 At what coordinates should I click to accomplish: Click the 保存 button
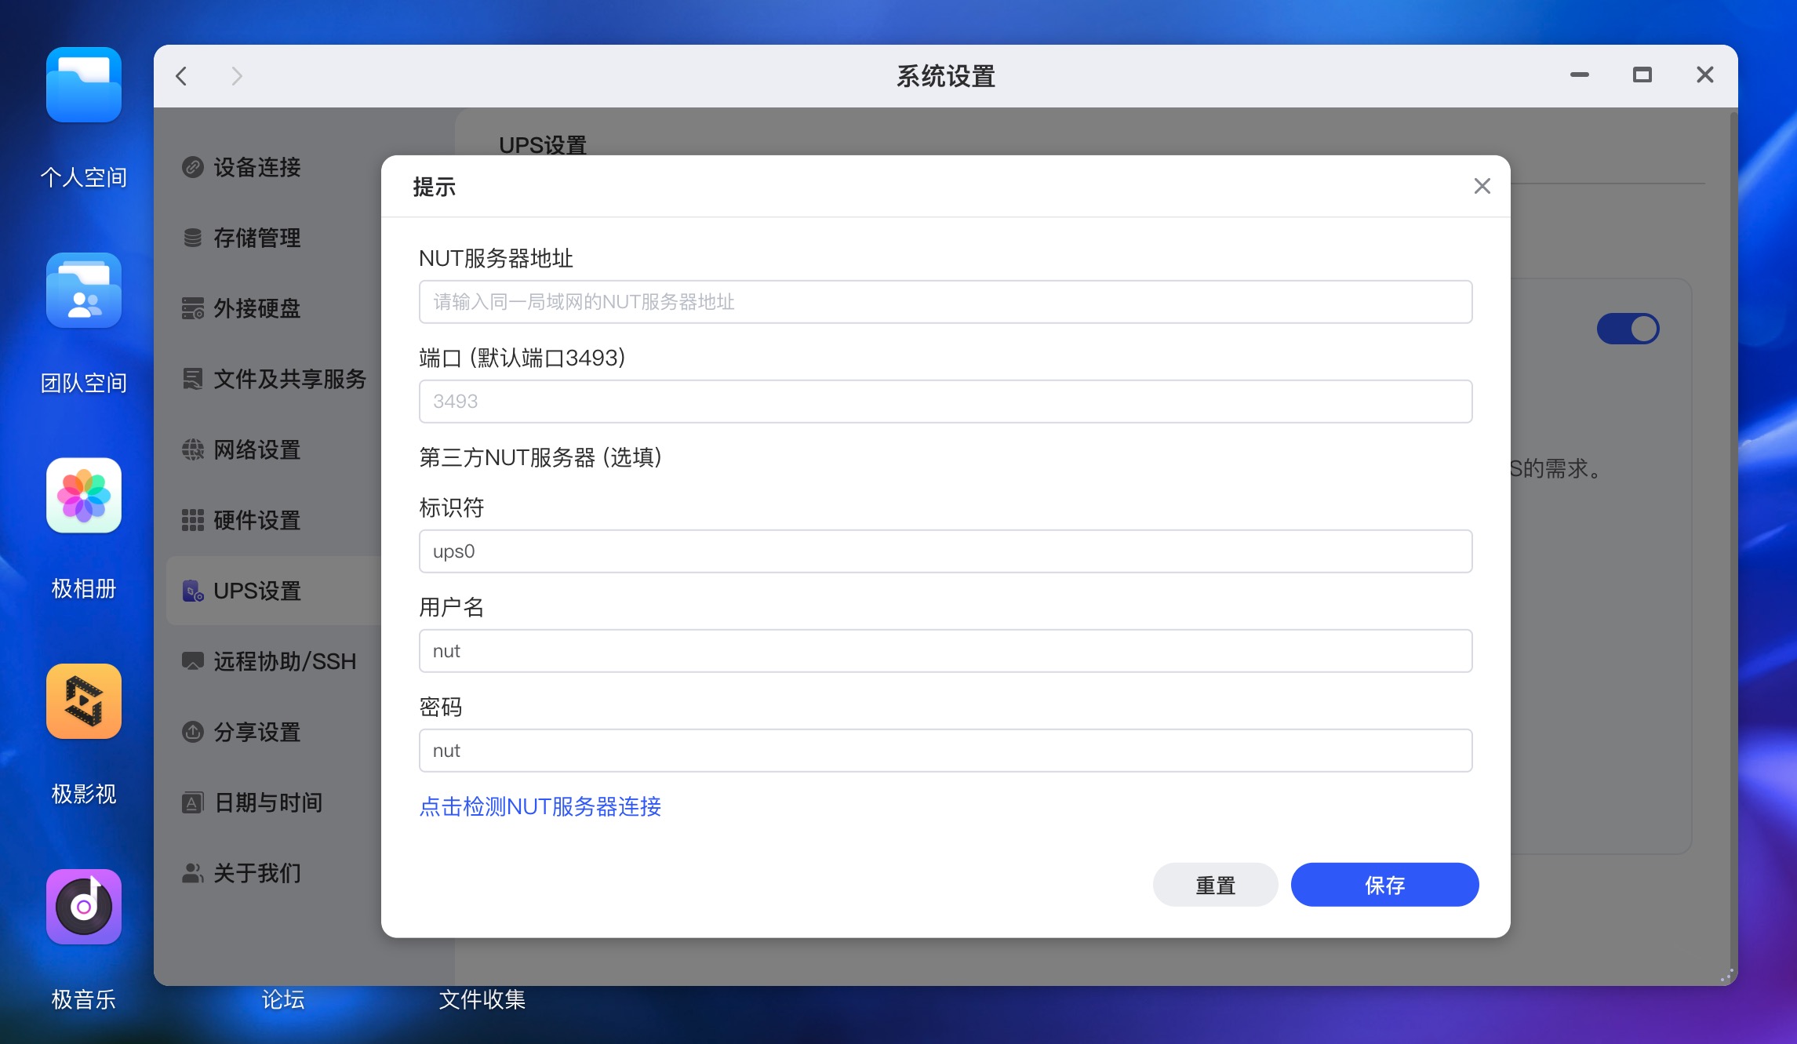(x=1384, y=885)
